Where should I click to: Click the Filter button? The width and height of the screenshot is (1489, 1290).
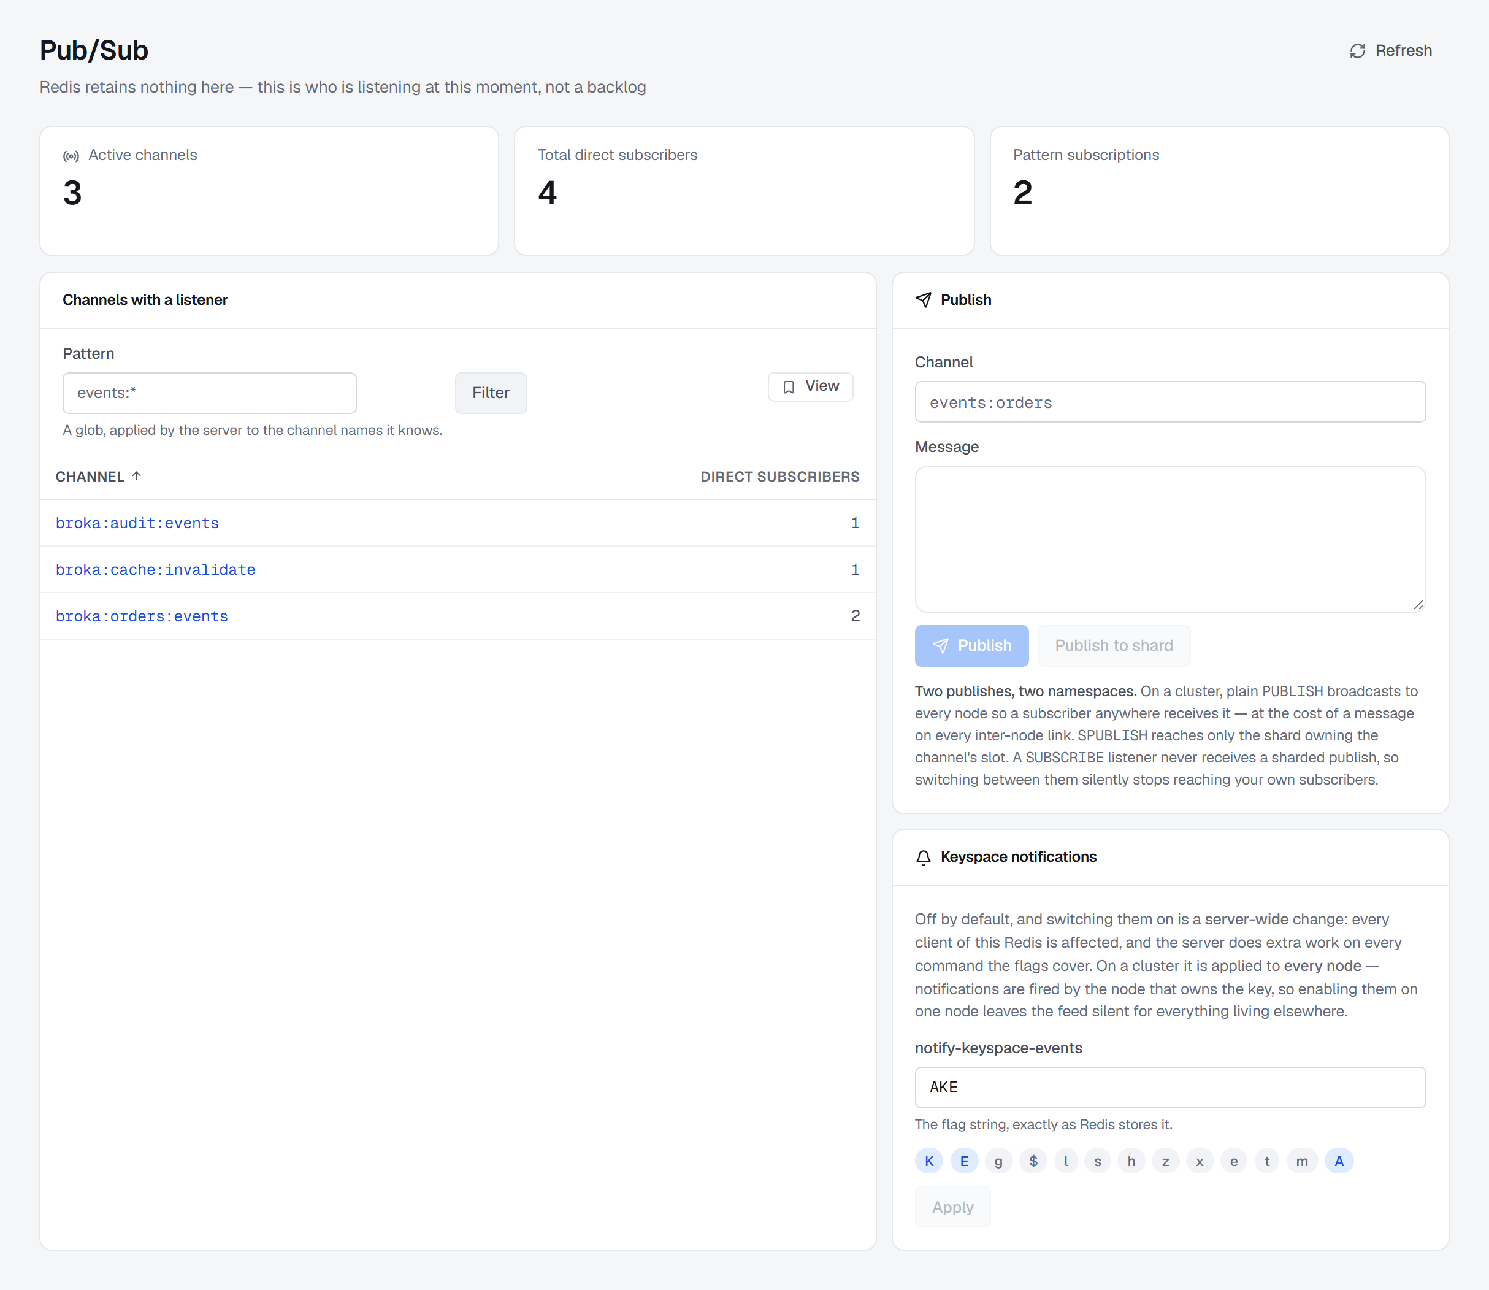tap(491, 393)
